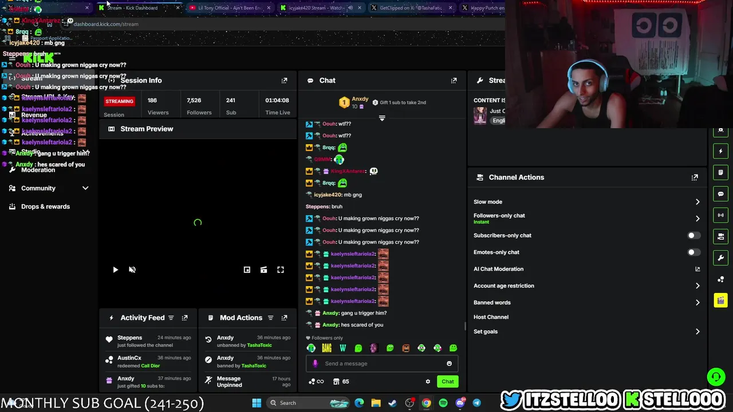Switch stream preview to theater mode
The image size is (733, 412).
(x=263, y=270)
